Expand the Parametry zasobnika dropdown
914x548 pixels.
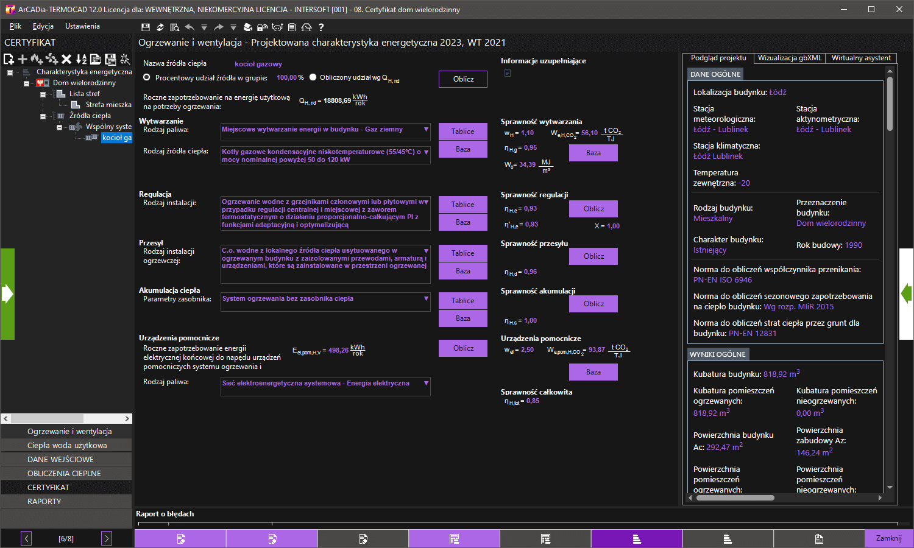coord(426,299)
